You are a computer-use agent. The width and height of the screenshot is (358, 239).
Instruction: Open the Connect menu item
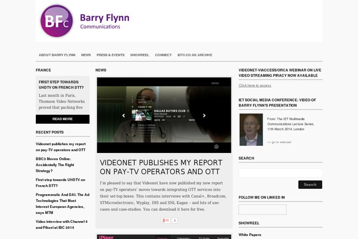[x=163, y=55]
